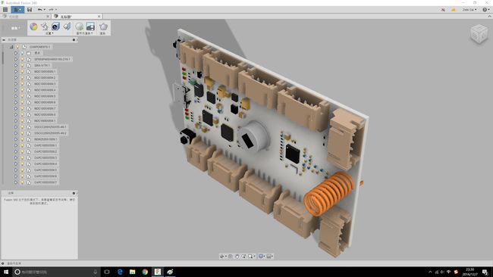Activate the Orbit navigation tool

point(222,257)
